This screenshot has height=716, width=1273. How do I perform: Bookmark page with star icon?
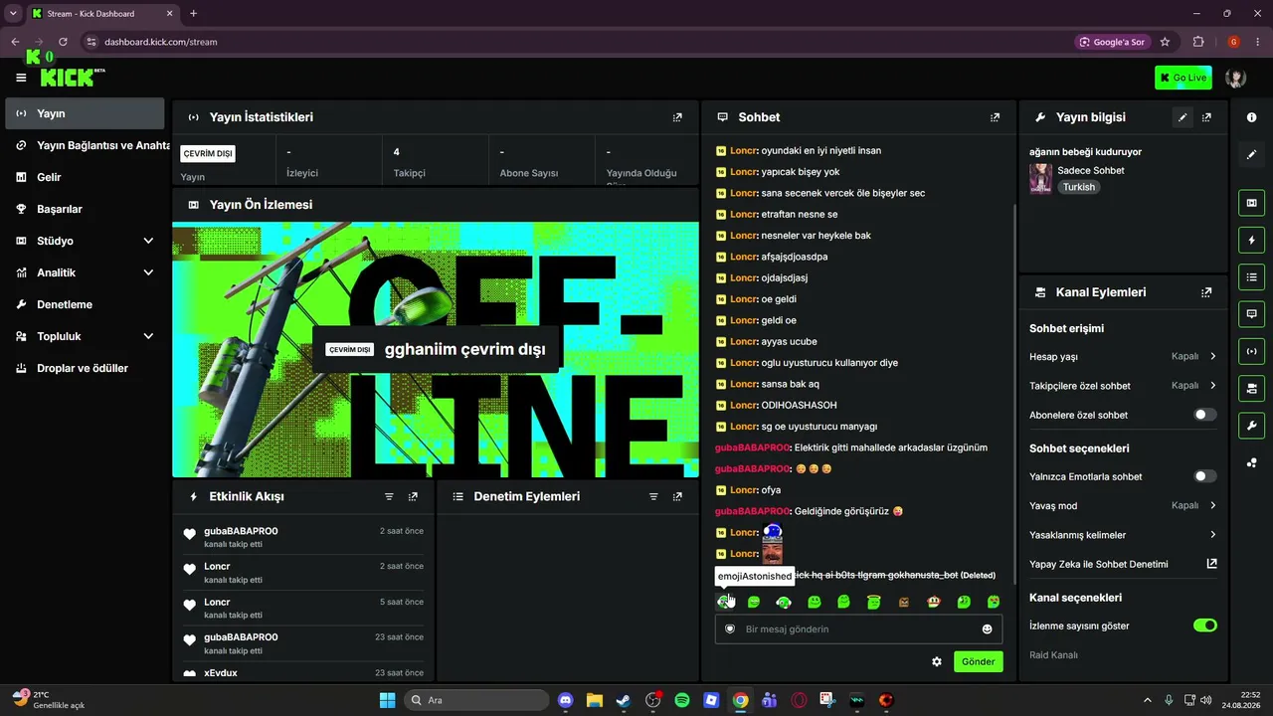[1165, 42]
